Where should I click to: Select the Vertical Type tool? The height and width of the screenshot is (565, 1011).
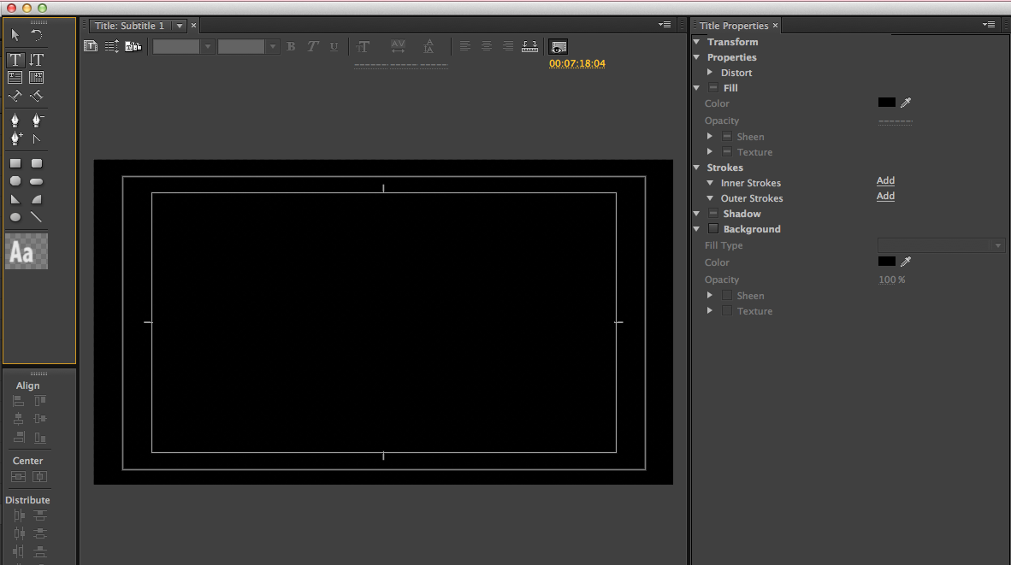tap(37, 60)
